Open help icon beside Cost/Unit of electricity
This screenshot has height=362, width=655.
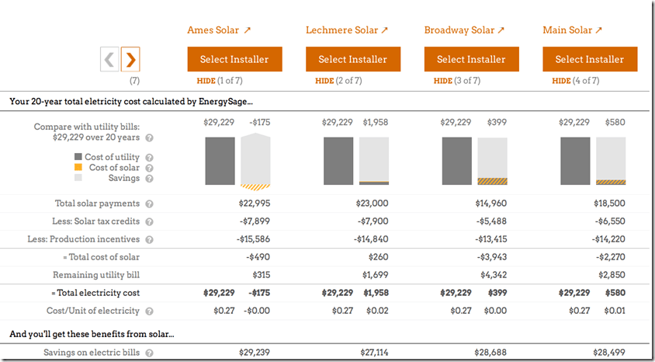(x=149, y=311)
